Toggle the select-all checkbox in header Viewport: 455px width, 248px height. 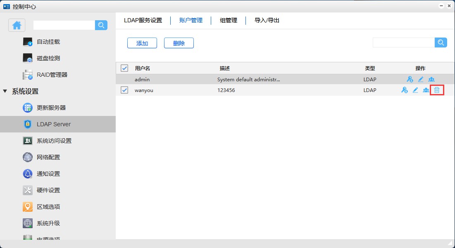(124, 68)
